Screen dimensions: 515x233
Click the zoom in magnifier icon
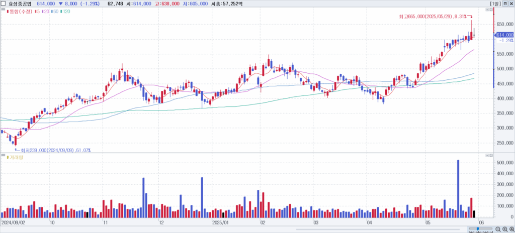pos(505,229)
